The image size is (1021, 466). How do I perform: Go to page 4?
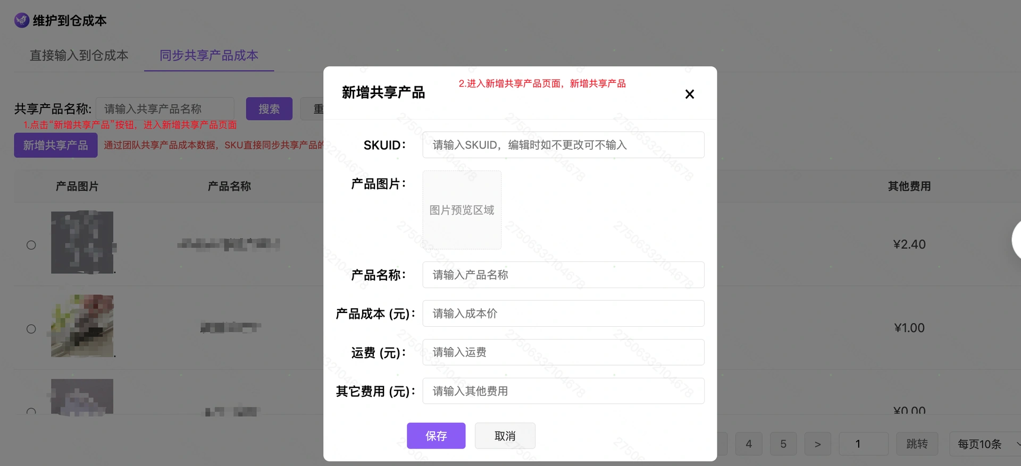click(749, 444)
